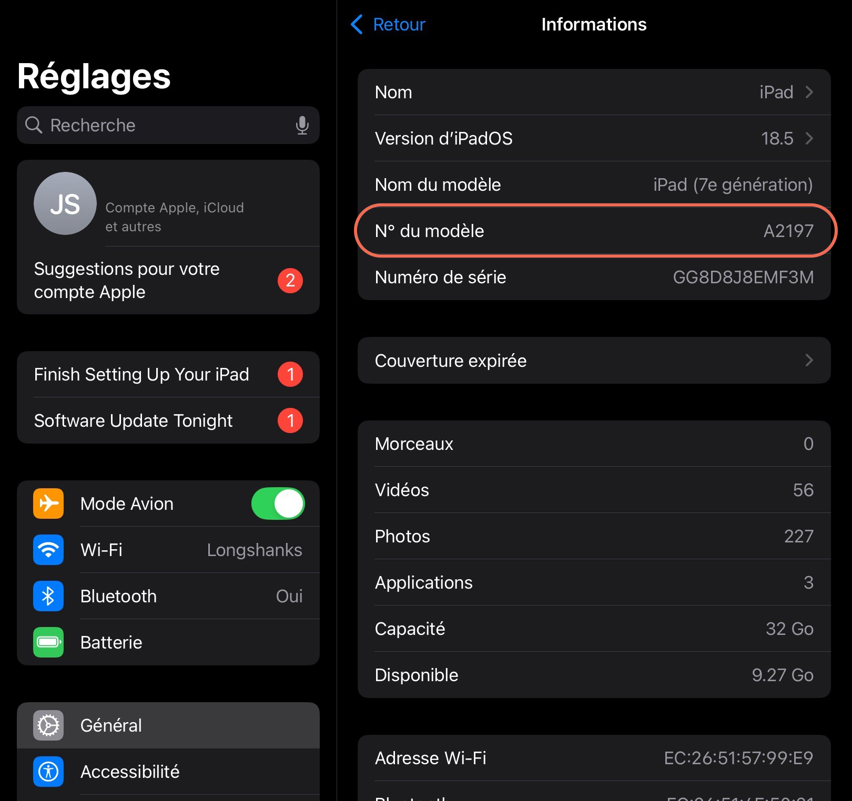852x801 pixels.
Task: Open Software Update Tonight
Action: [x=168, y=420]
